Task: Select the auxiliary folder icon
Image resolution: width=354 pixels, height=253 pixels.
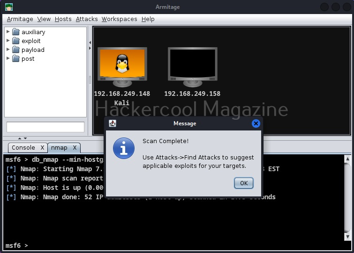Action: coord(16,32)
